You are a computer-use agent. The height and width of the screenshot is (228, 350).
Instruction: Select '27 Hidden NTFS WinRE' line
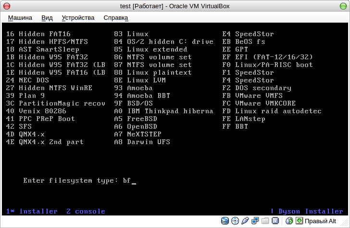(x=49, y=88)
